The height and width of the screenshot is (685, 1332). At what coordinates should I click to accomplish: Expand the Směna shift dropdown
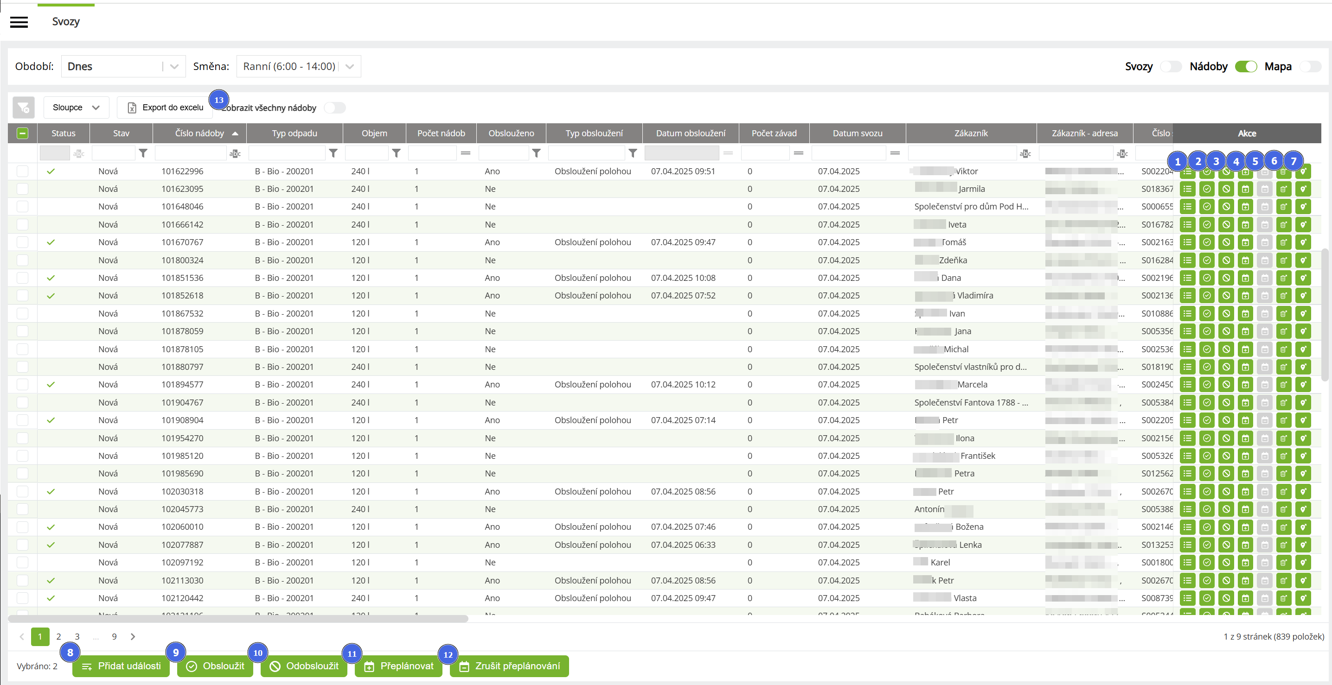[298, 67]
